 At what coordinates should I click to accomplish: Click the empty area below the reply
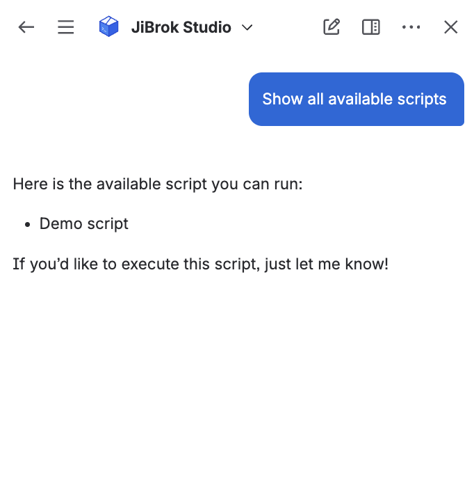click(x=236, y=390)
